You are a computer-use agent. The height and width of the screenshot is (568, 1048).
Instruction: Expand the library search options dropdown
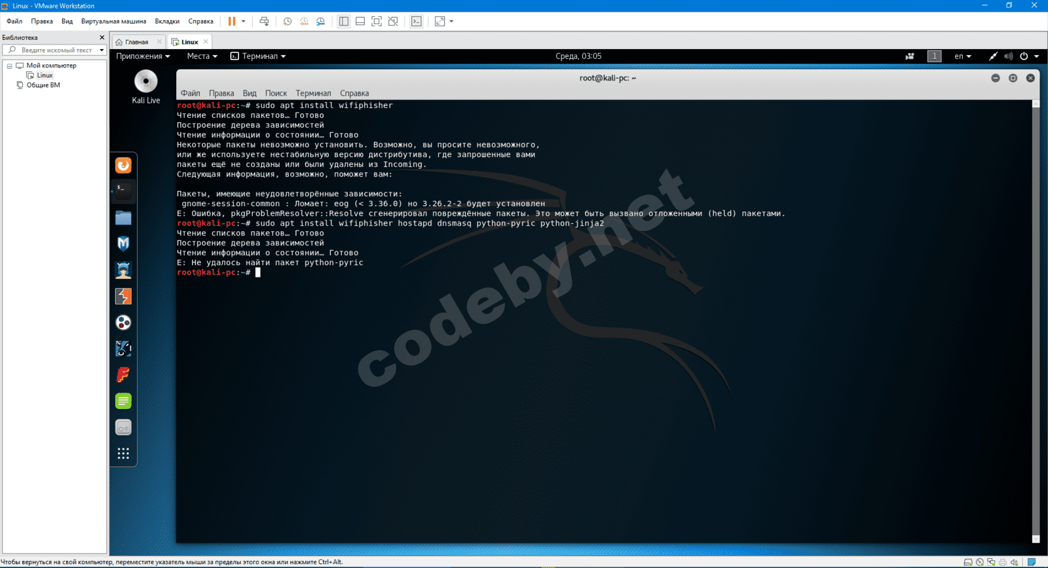pyautogui.click(x=102, y=50)
